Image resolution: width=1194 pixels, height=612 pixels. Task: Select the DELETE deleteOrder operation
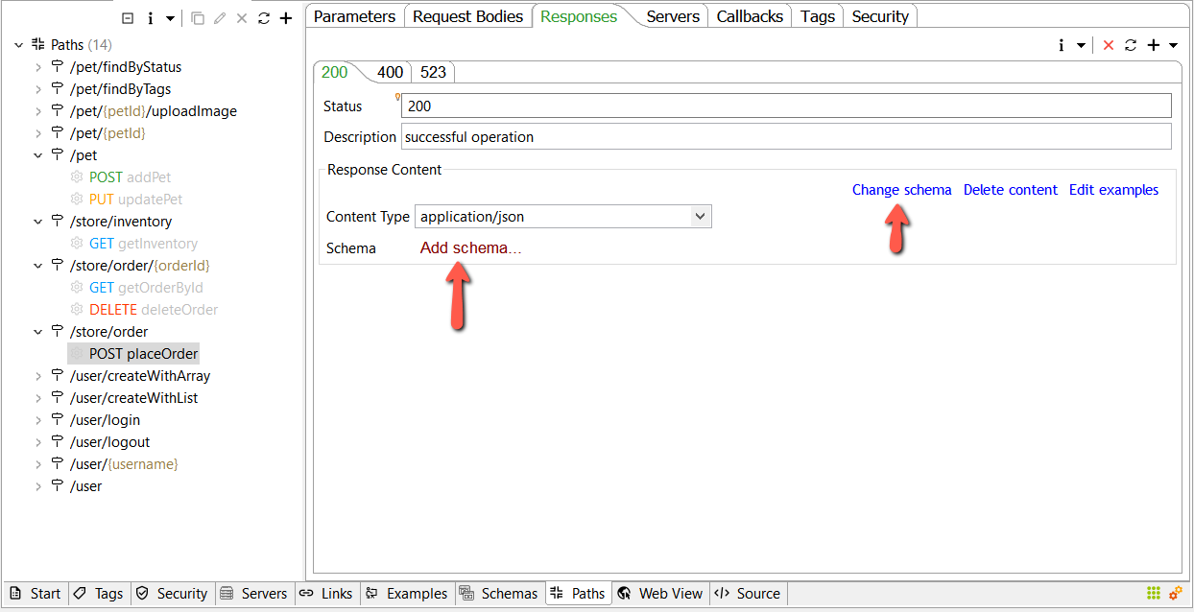(x=154, y=310)
